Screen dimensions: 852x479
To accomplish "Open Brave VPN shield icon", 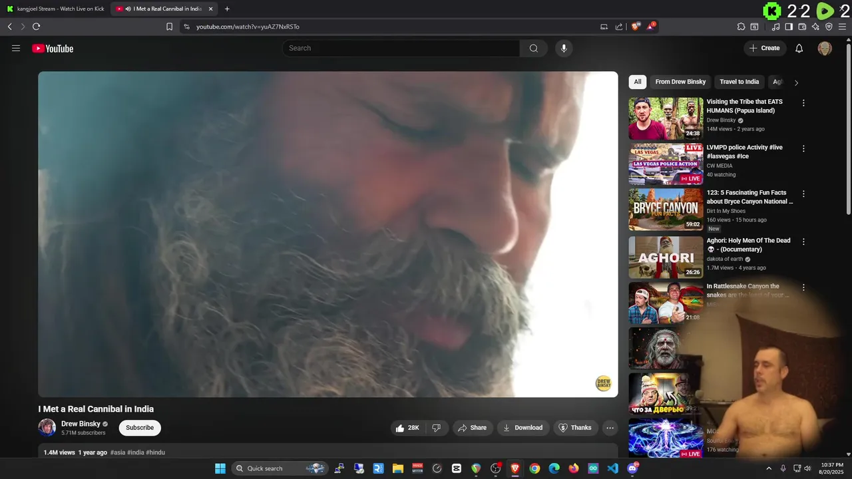I will 829,27.
